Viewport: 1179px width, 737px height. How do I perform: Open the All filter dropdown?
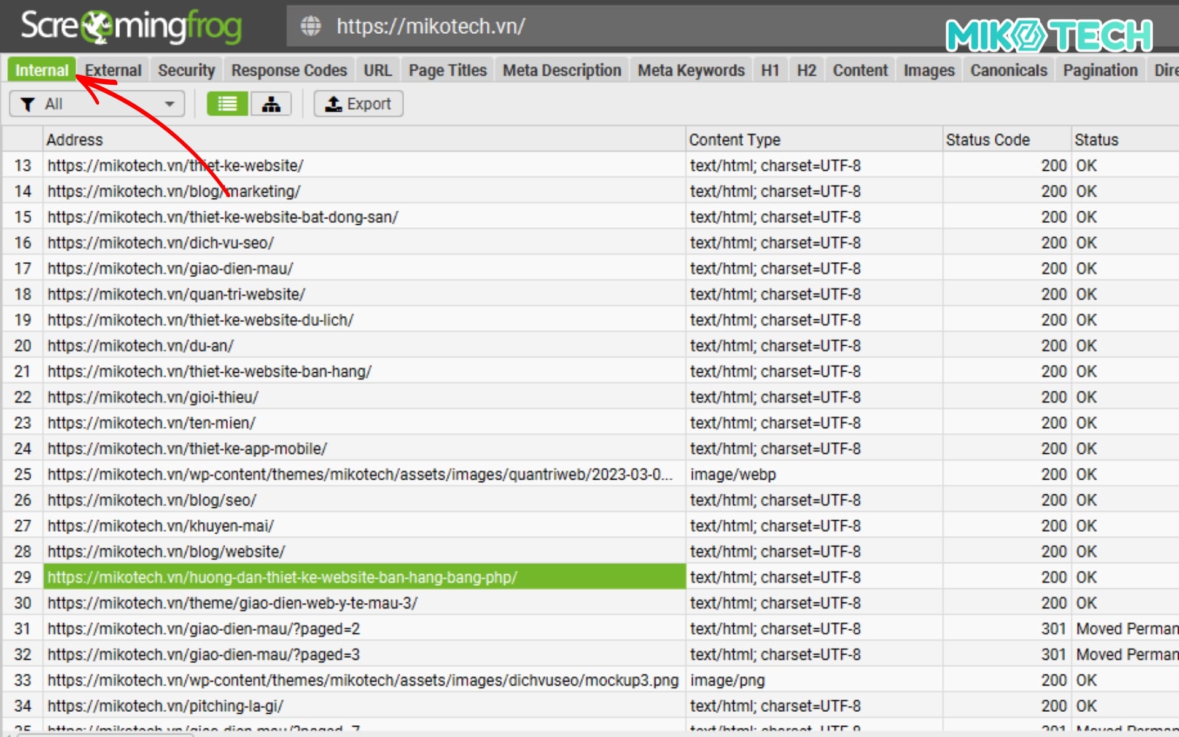click(97, 104)
